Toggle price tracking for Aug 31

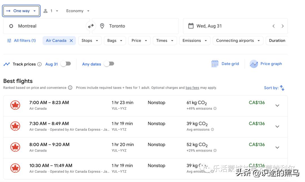(x=66, y=64)
